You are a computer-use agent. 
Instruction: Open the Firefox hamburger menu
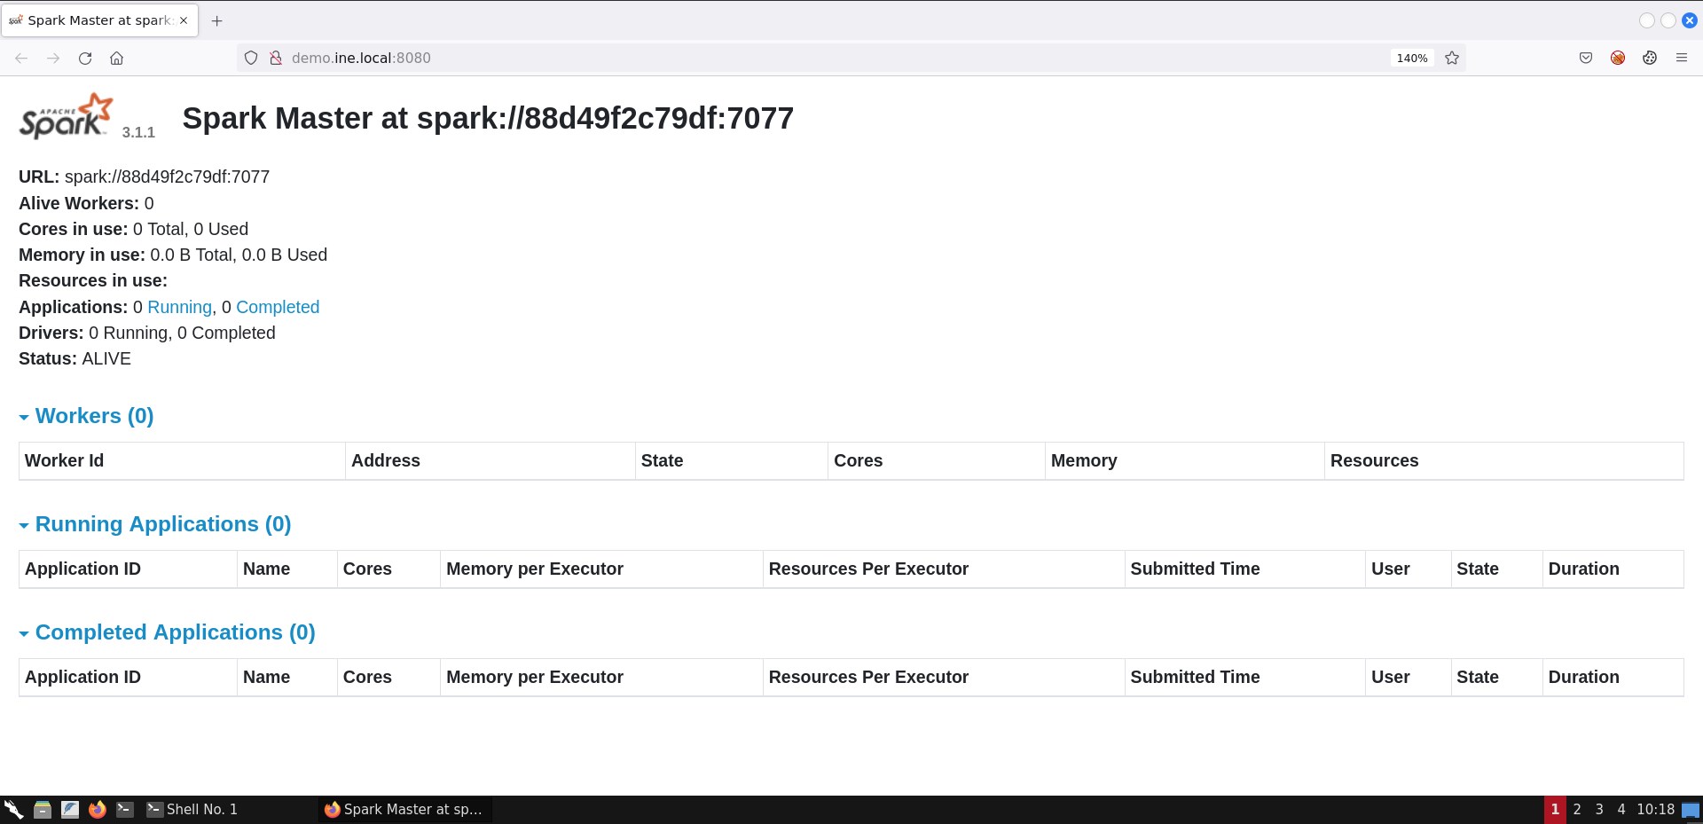(1682, 58)
